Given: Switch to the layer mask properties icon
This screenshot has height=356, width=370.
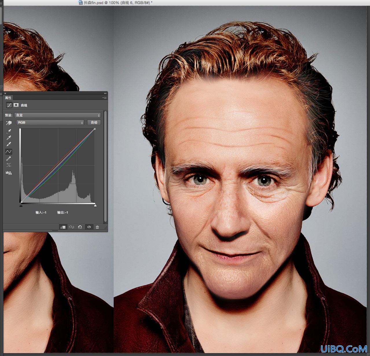Looking at the screenshot, I should pyautogui.click(x=16, y=105).
